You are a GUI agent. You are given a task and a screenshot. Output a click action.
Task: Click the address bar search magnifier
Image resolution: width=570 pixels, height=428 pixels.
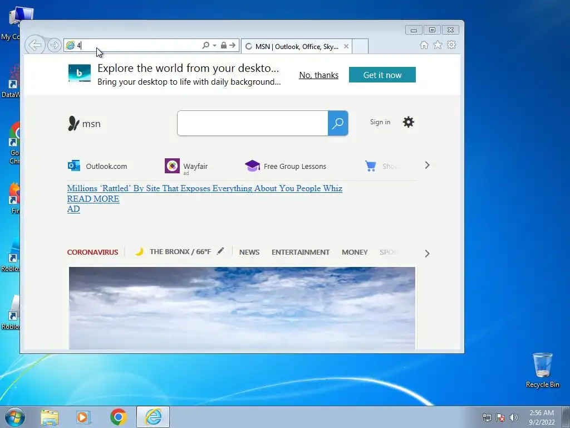(205, 45)
